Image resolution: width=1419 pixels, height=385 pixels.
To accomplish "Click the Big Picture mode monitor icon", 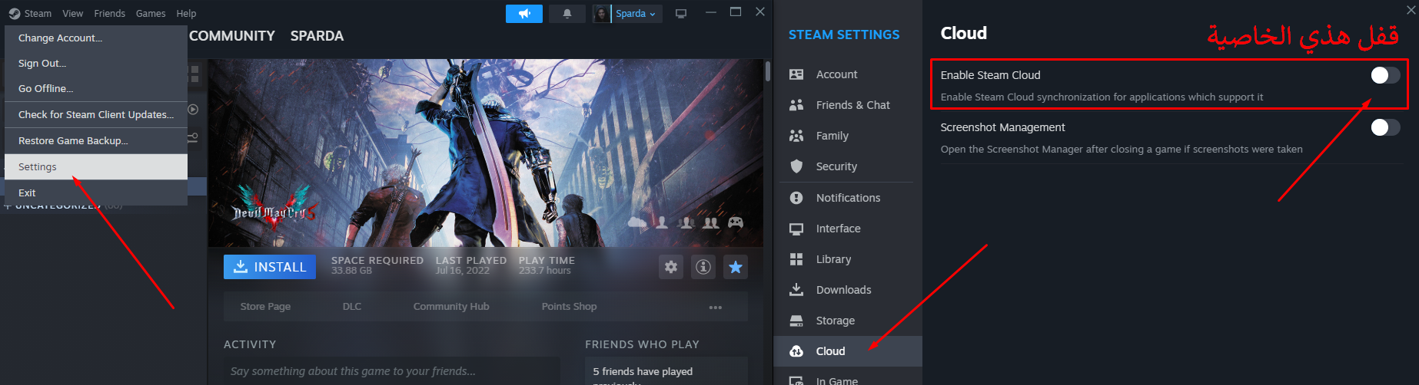I will point(681,14).
